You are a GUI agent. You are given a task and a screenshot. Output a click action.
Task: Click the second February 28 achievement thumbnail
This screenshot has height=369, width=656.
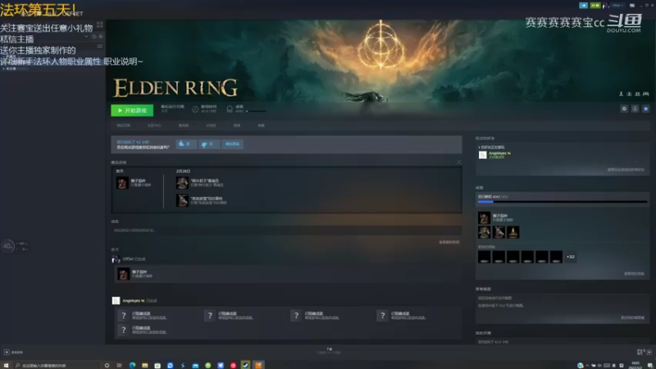[x=182, y=200]
